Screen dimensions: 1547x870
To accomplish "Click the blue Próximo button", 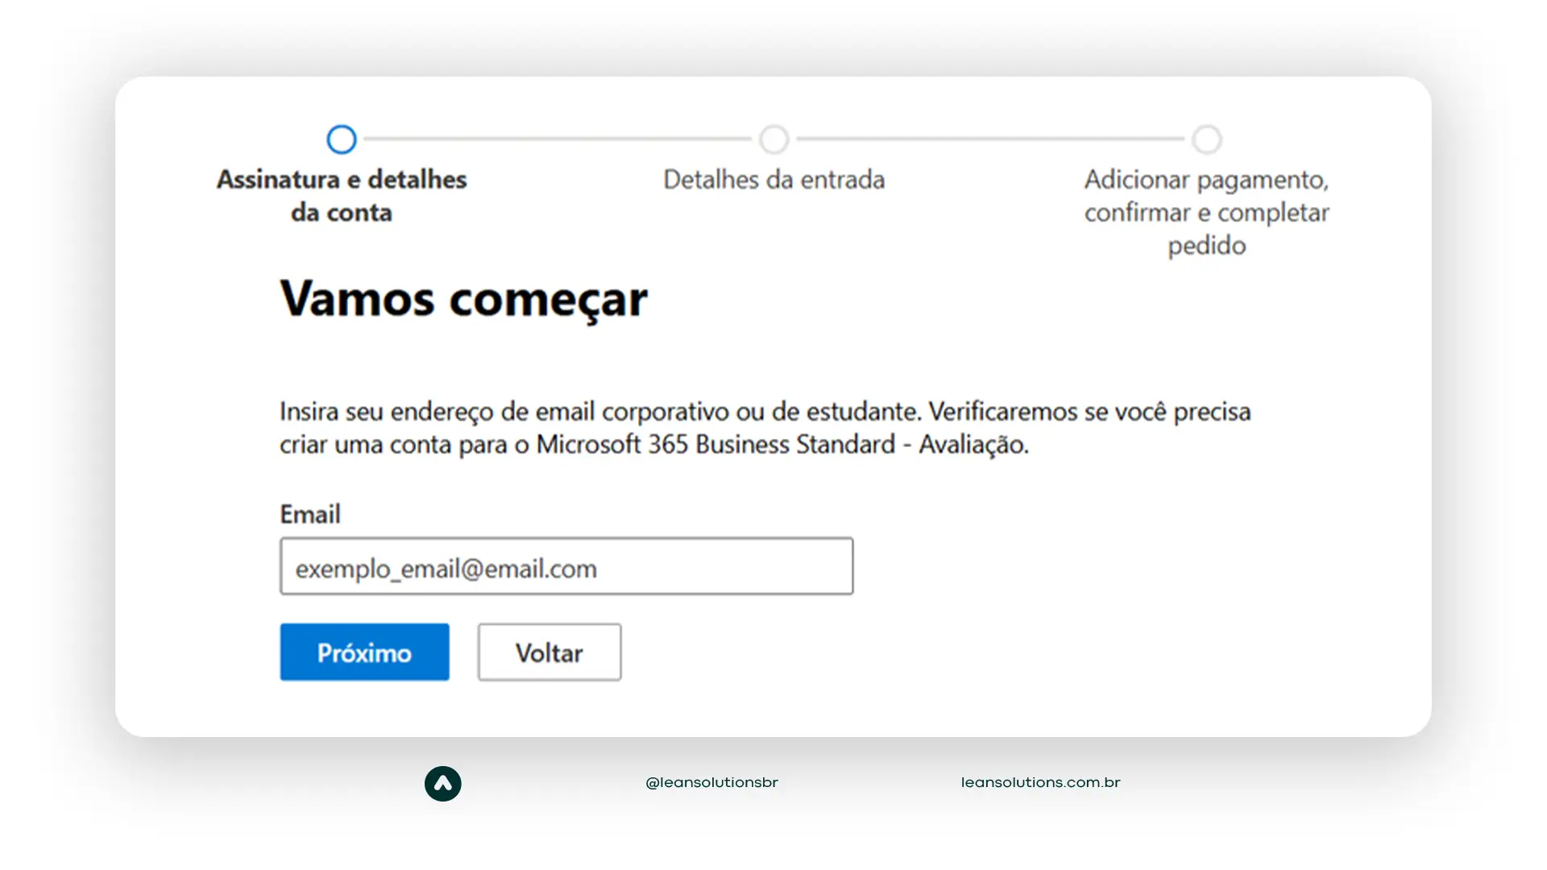I will point(364,652).
